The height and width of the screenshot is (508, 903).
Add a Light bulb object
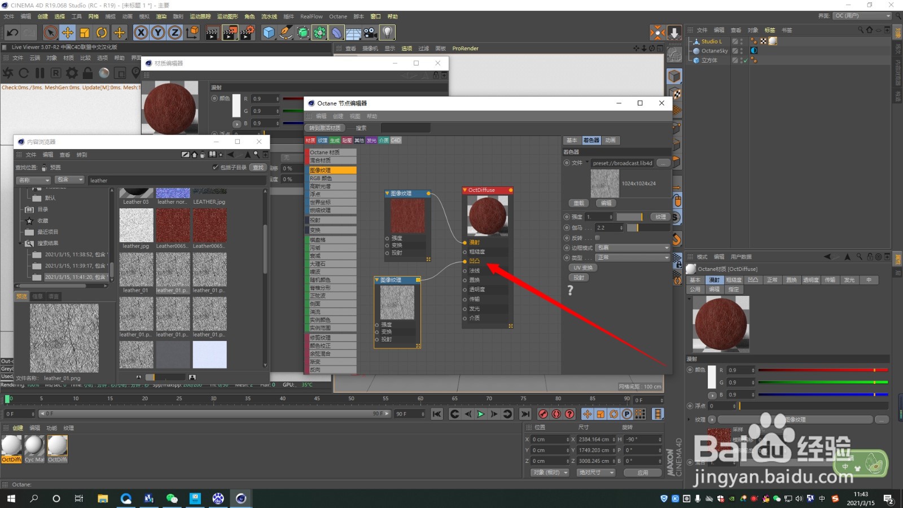(387, 32)
